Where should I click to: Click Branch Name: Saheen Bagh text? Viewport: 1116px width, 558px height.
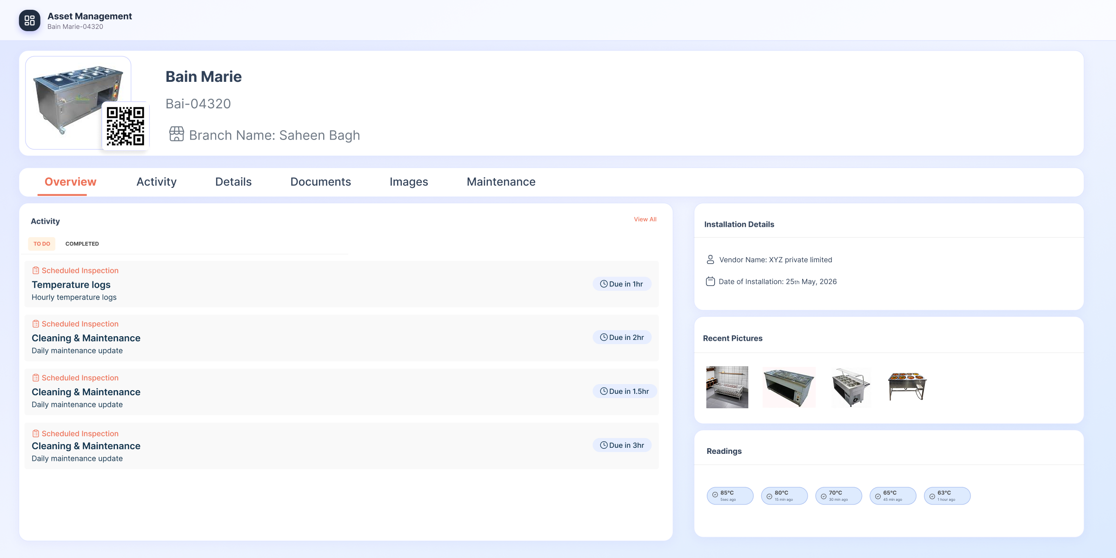[x=274, y=135]
